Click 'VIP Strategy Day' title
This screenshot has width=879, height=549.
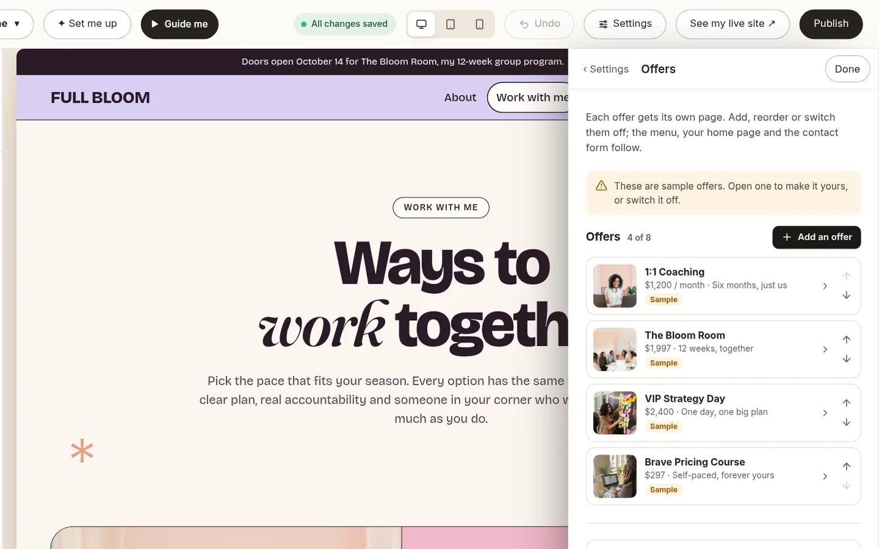coord(685,399)
